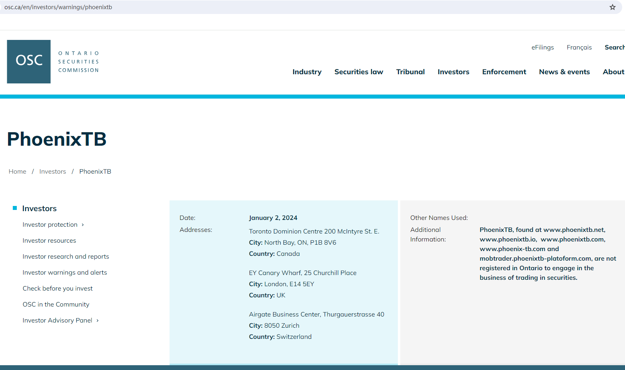Open the Industry menu
Viewport: 625px width, 370px height.
[x=307, y=72]
